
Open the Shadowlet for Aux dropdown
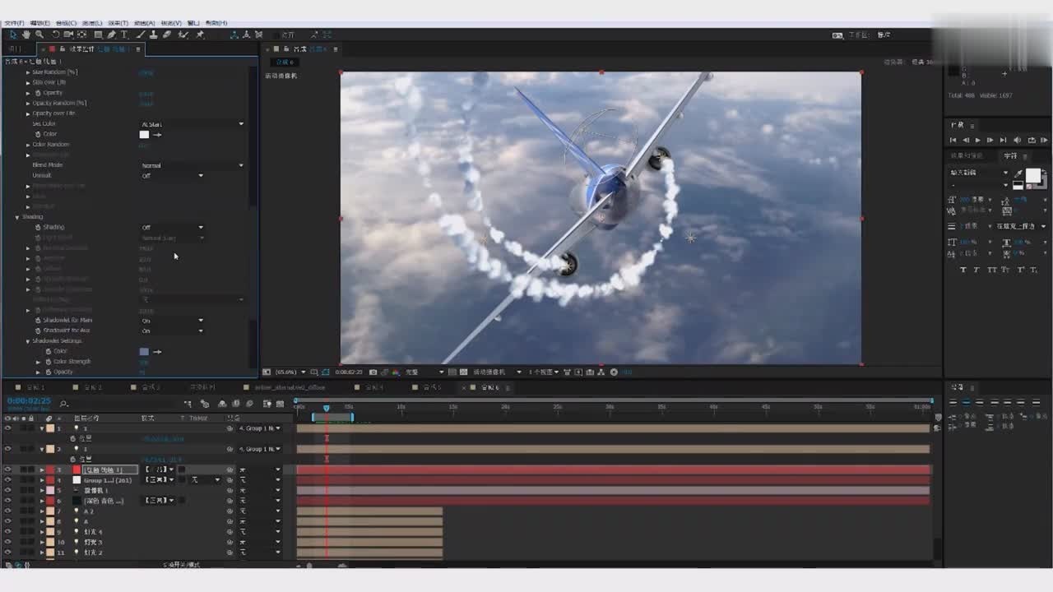[x=172, y=331]
